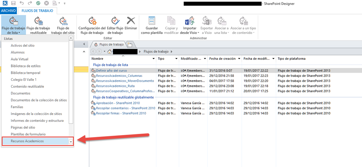Open Recopilar comentarios - SharePoint 2010
The image size is (362, 167).
125,108
